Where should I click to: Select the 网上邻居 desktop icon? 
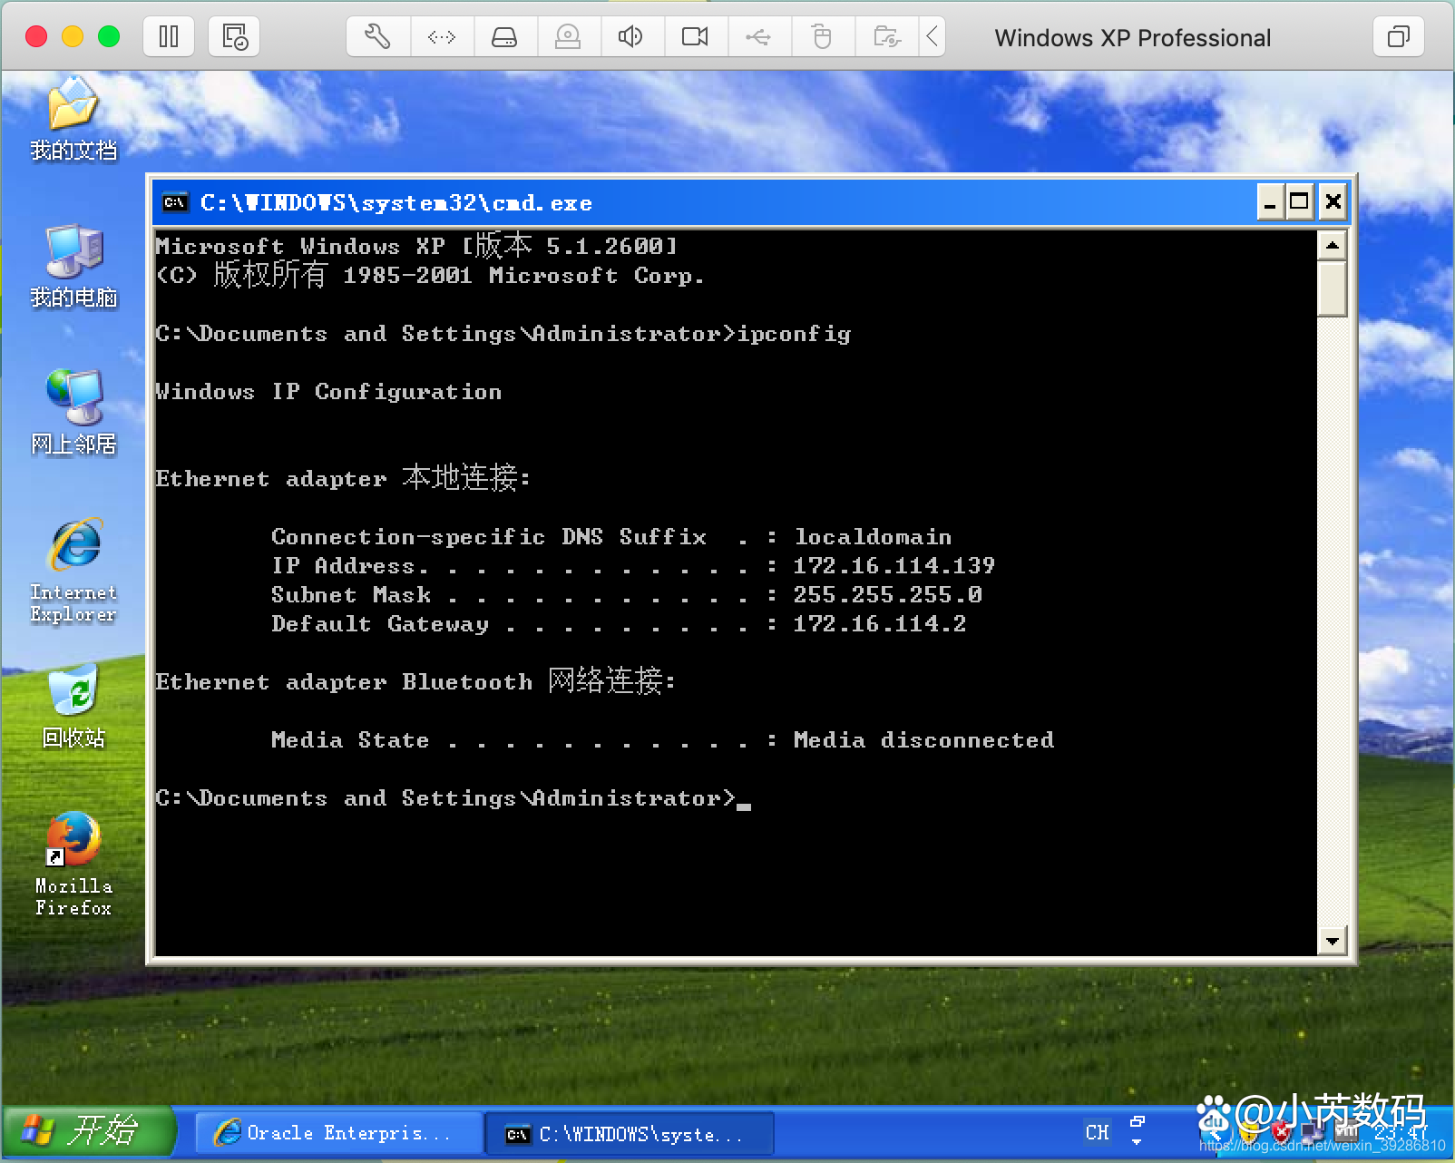pyautogui.click(x=73, y=413)
